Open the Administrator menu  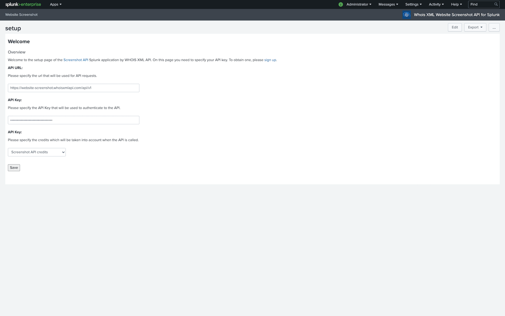pos(359,4)
